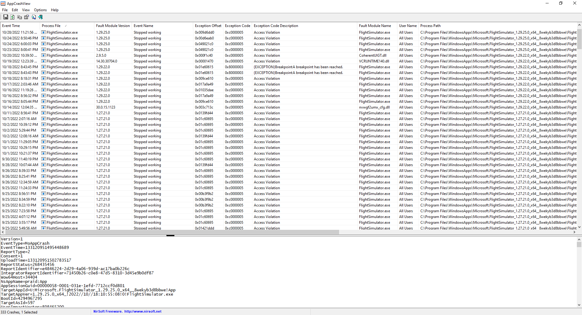
Task: Open the View menu
Action: 26,10
